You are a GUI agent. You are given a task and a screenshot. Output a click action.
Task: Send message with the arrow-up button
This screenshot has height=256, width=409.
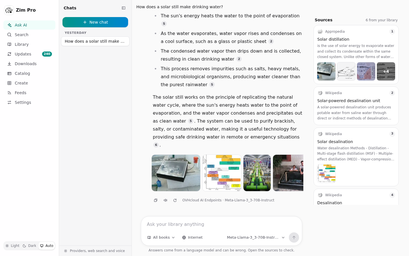(294, 238)
